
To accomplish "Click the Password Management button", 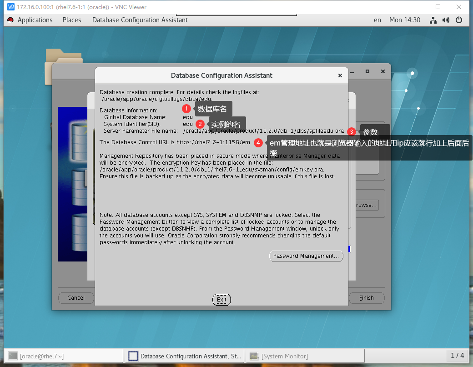I will (x=306, y=256).
